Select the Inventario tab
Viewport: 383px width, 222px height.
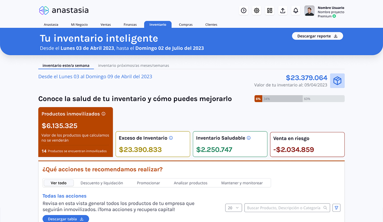coord(158,24)
